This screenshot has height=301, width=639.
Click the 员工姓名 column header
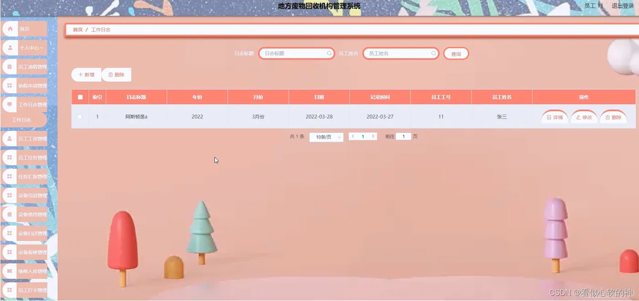click(502, 97)
